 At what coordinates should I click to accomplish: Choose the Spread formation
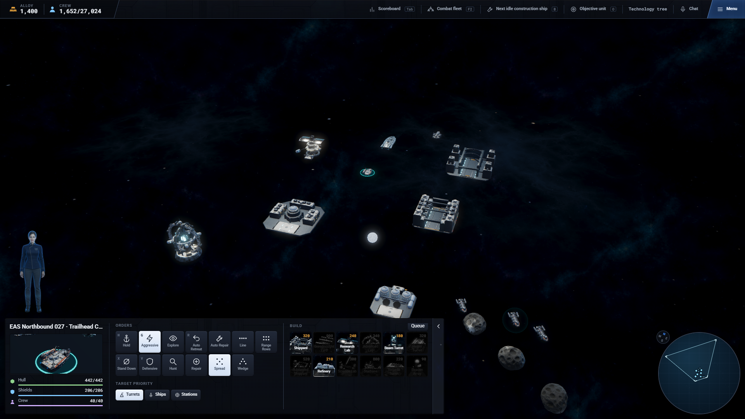pos(220,365)
